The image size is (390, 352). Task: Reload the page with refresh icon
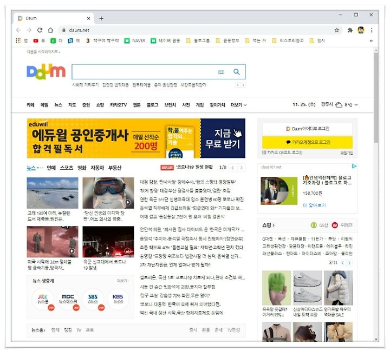pyautogui.click(x=40, y=30)
